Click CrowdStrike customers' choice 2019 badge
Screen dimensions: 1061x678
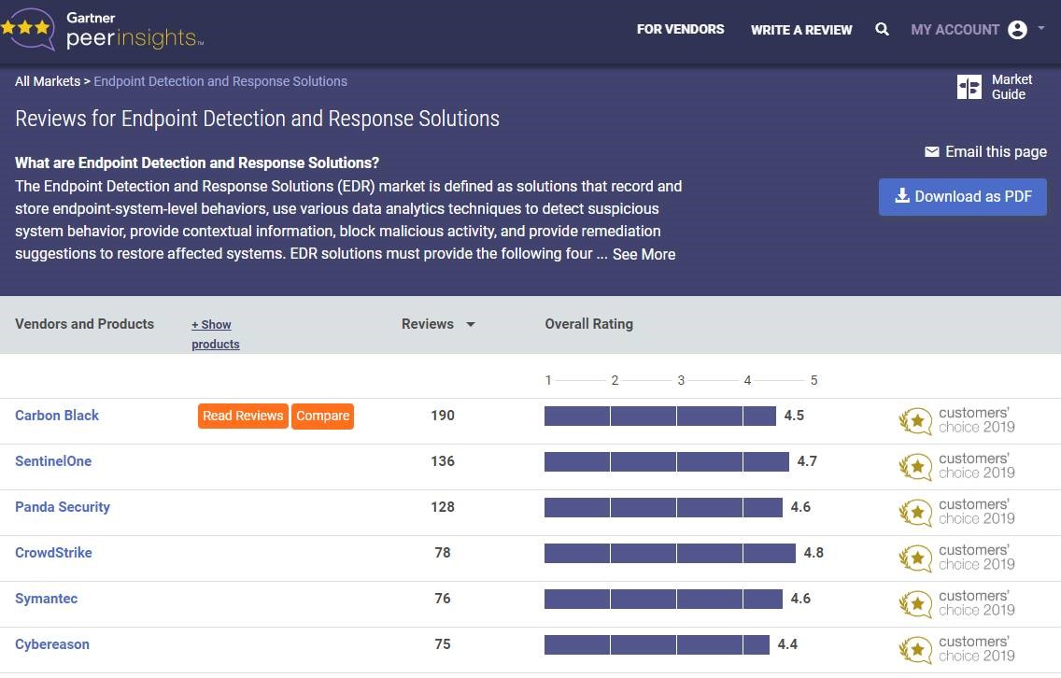click(x=956, y=558)
